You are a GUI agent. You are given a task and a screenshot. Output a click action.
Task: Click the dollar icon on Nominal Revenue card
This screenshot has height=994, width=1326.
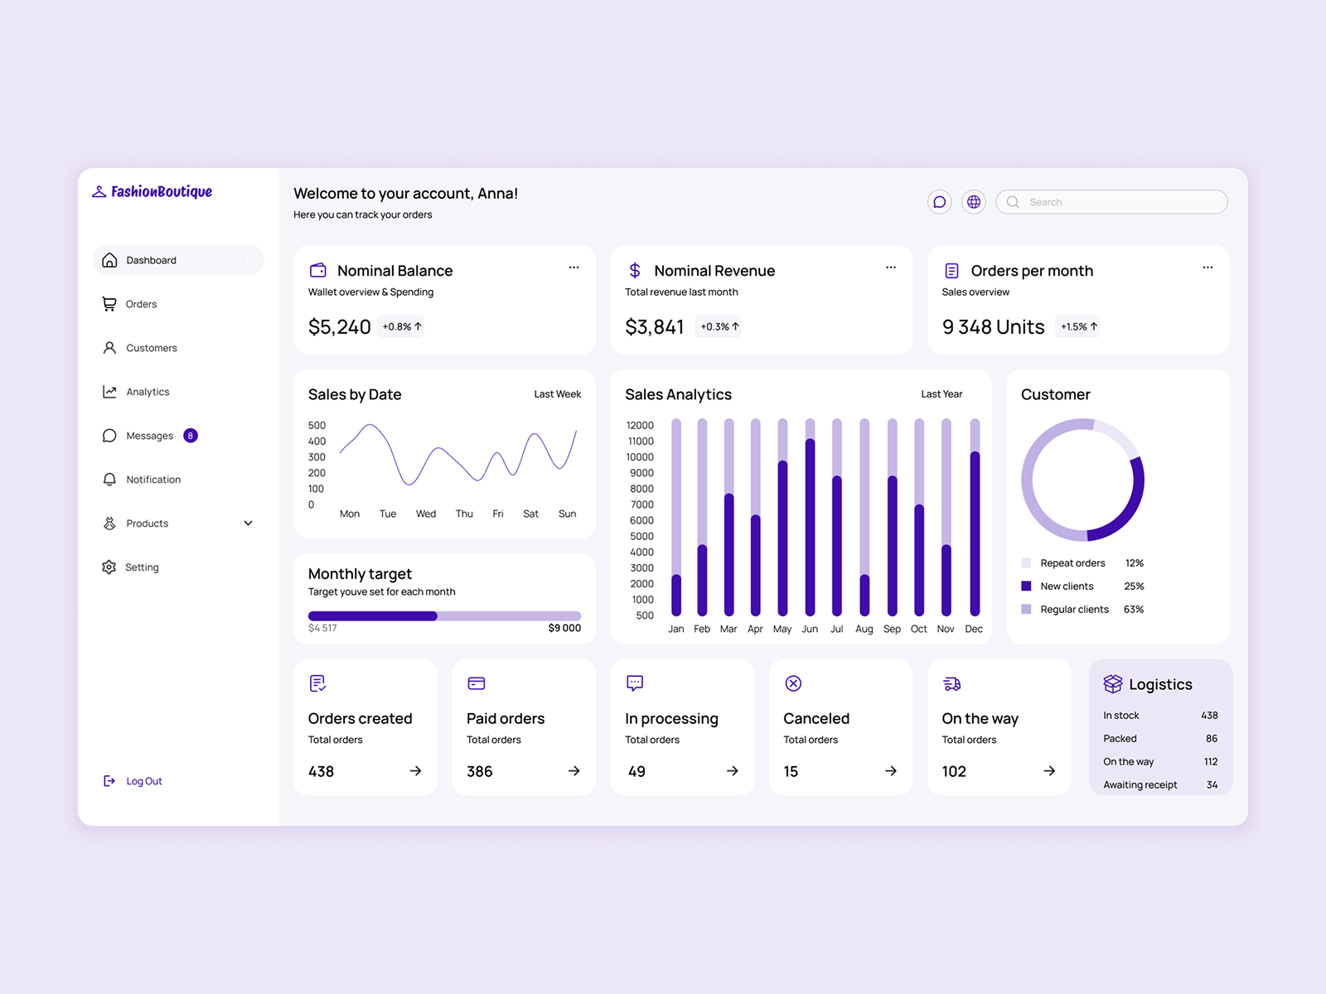635,270
